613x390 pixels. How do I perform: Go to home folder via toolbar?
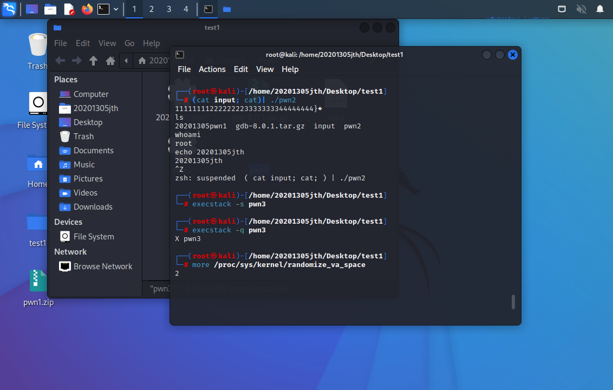(110, 61)
